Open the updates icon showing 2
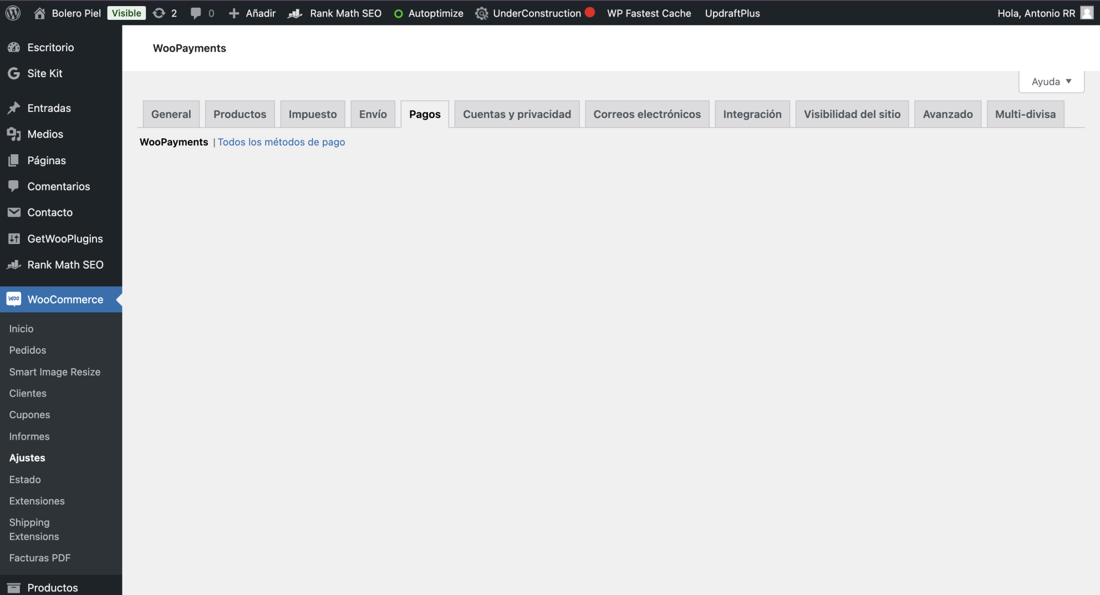Screen dimensions: 1100x595 (x=159, y=13)
